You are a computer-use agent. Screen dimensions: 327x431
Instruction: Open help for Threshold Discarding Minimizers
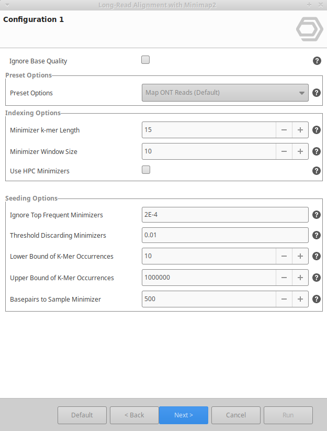click(x=317, y=235)
